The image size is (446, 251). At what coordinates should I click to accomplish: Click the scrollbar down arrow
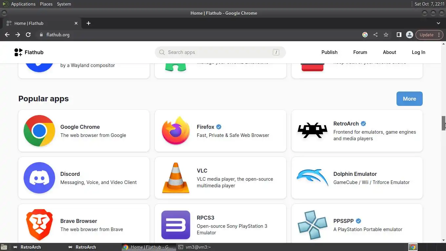[444, 240]
